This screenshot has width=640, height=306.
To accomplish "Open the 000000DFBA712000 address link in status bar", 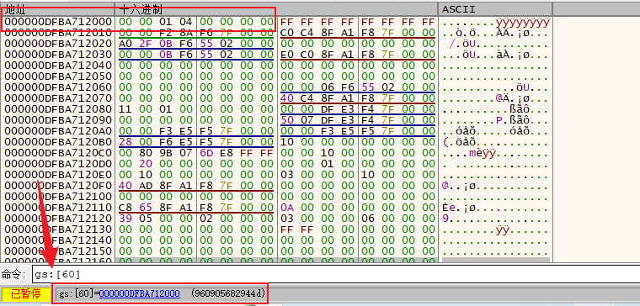I will (x=139, y=293).
